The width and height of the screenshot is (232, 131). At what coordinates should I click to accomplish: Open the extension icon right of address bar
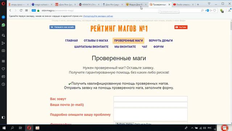pos(222,11)
